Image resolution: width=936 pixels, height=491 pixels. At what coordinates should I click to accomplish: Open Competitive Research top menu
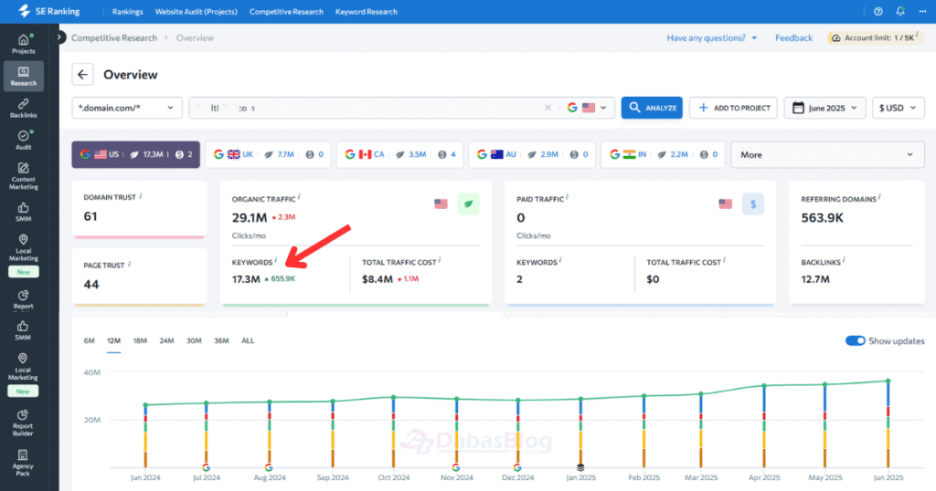click(286, 11)
